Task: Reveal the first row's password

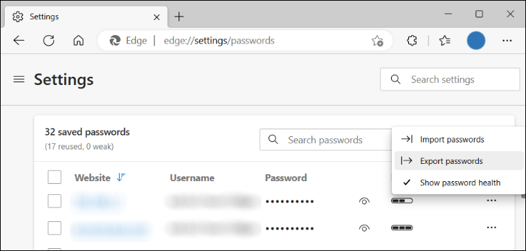Action: tap(364, 201)
